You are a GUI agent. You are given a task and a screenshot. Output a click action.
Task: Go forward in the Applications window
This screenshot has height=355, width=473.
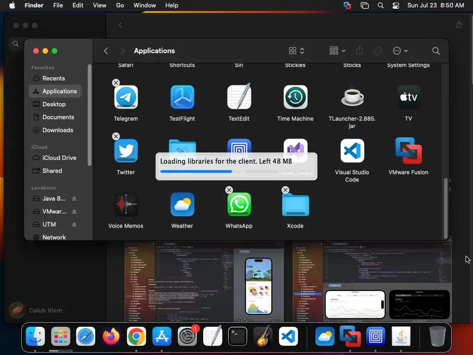coord(122,51)
